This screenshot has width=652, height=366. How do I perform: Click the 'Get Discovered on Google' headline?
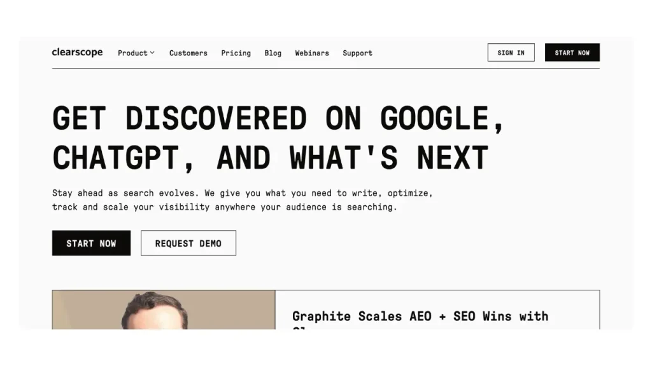(278, 137)
